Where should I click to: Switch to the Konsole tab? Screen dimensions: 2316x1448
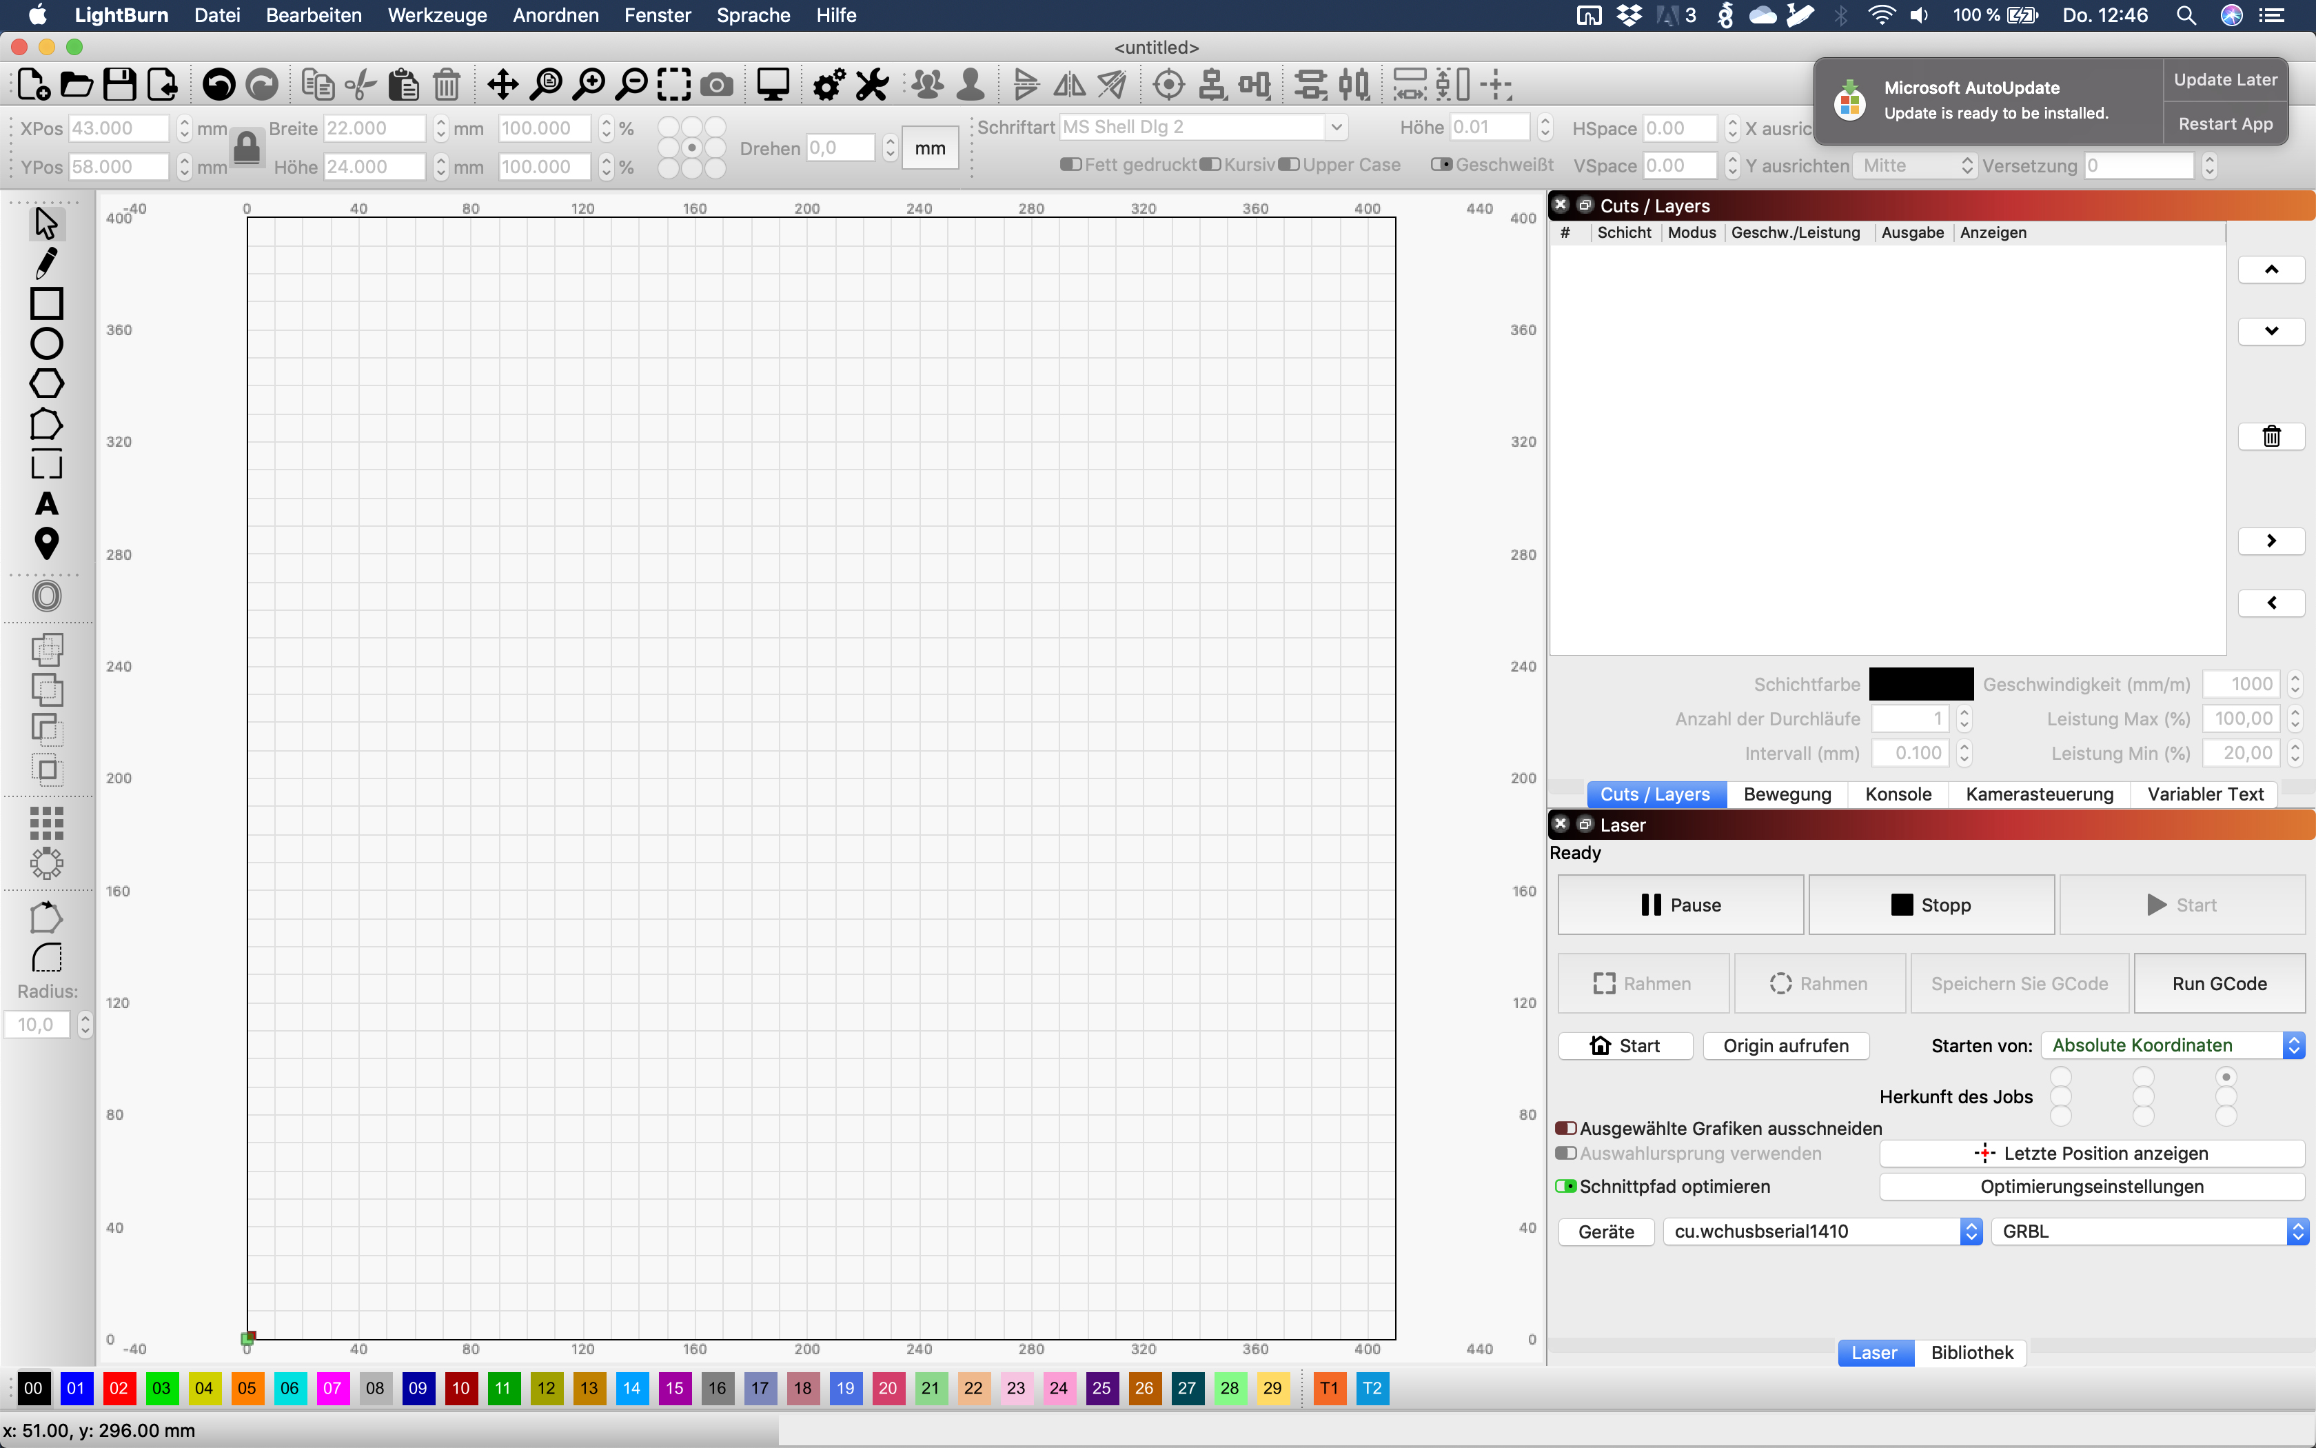tap(1898, 794)
